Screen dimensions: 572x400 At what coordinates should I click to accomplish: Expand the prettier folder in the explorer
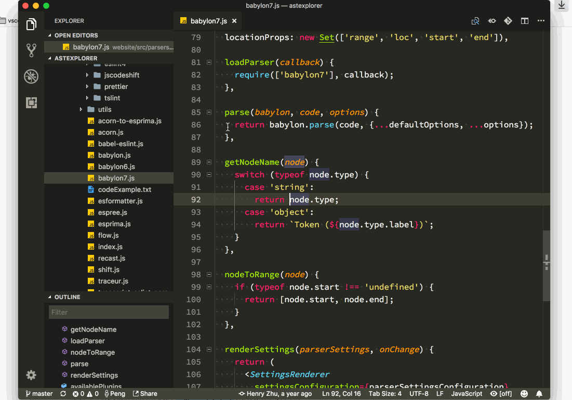[87, 86]
